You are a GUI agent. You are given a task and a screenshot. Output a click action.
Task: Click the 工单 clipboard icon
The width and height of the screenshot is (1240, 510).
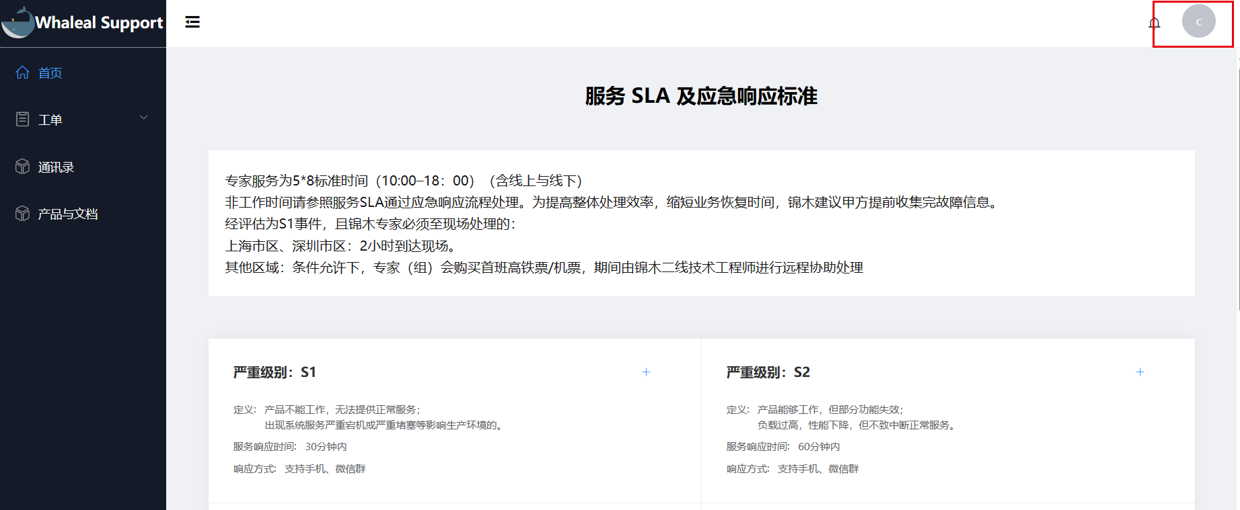(23, 120)
